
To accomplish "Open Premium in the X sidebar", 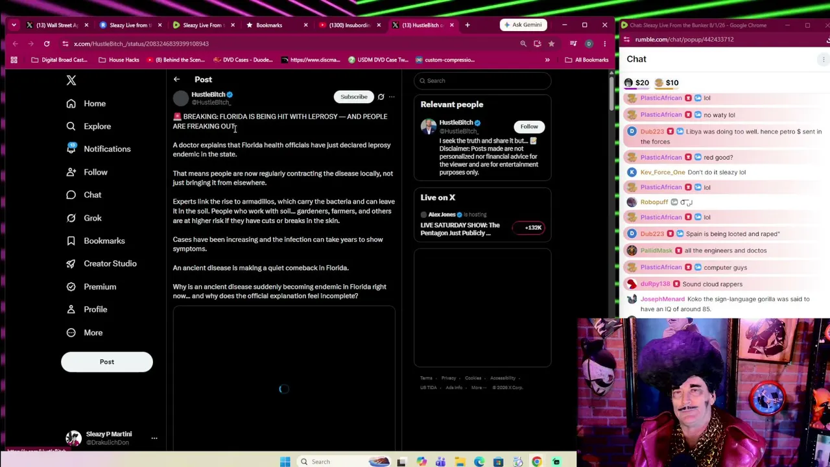I will [x=91, y=287].
